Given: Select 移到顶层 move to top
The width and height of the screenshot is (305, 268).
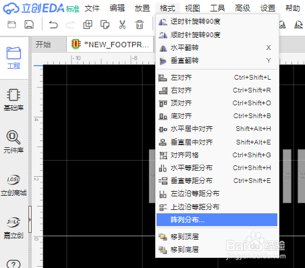Looking at the screenshot, I should [x=217, y=237].
